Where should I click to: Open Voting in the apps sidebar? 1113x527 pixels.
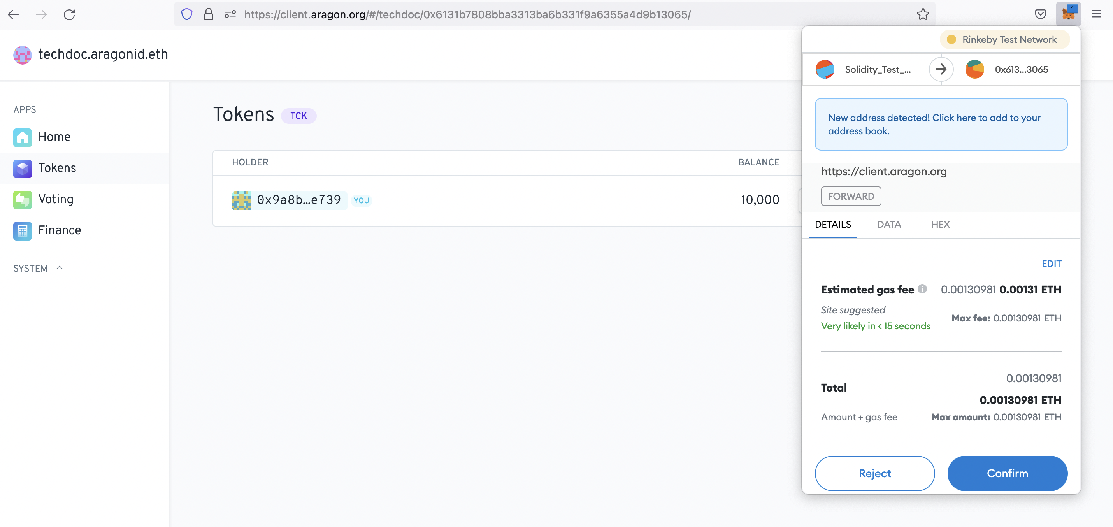click(85, 200)
